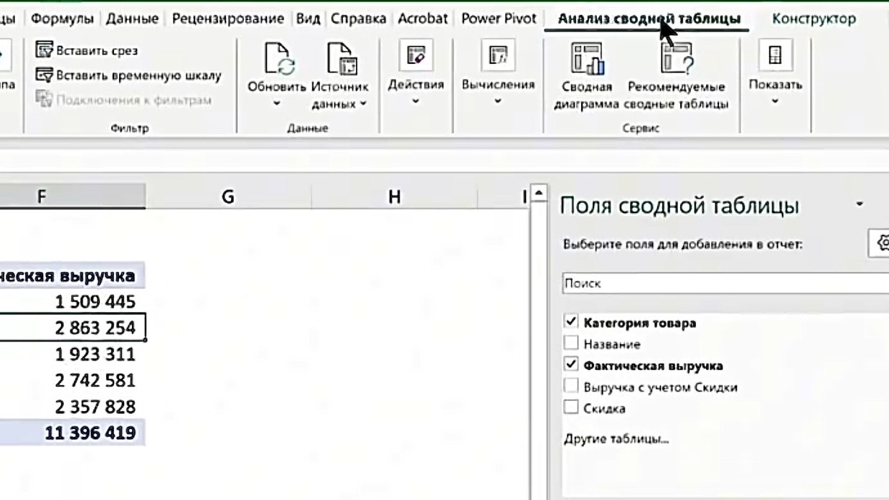Image resolution: width=889 pixels, height=500 pixels.
Task: Open the Power Pivot ribbon tab
Action: pos(499,19)
